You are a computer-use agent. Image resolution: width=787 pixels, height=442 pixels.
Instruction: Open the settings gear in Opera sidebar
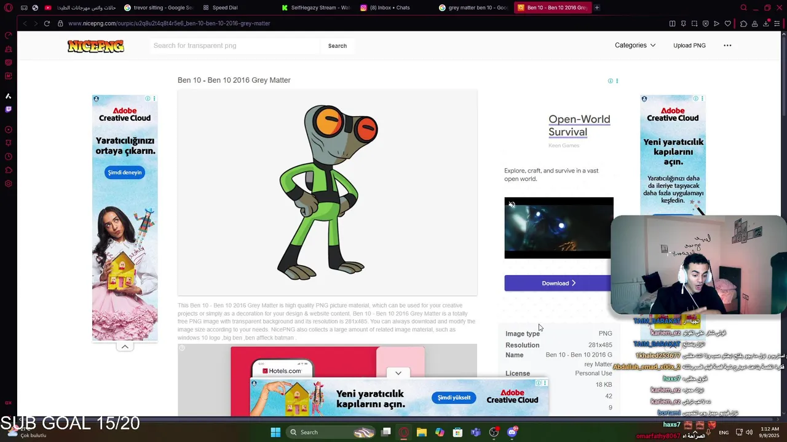[x=8, y=184]
